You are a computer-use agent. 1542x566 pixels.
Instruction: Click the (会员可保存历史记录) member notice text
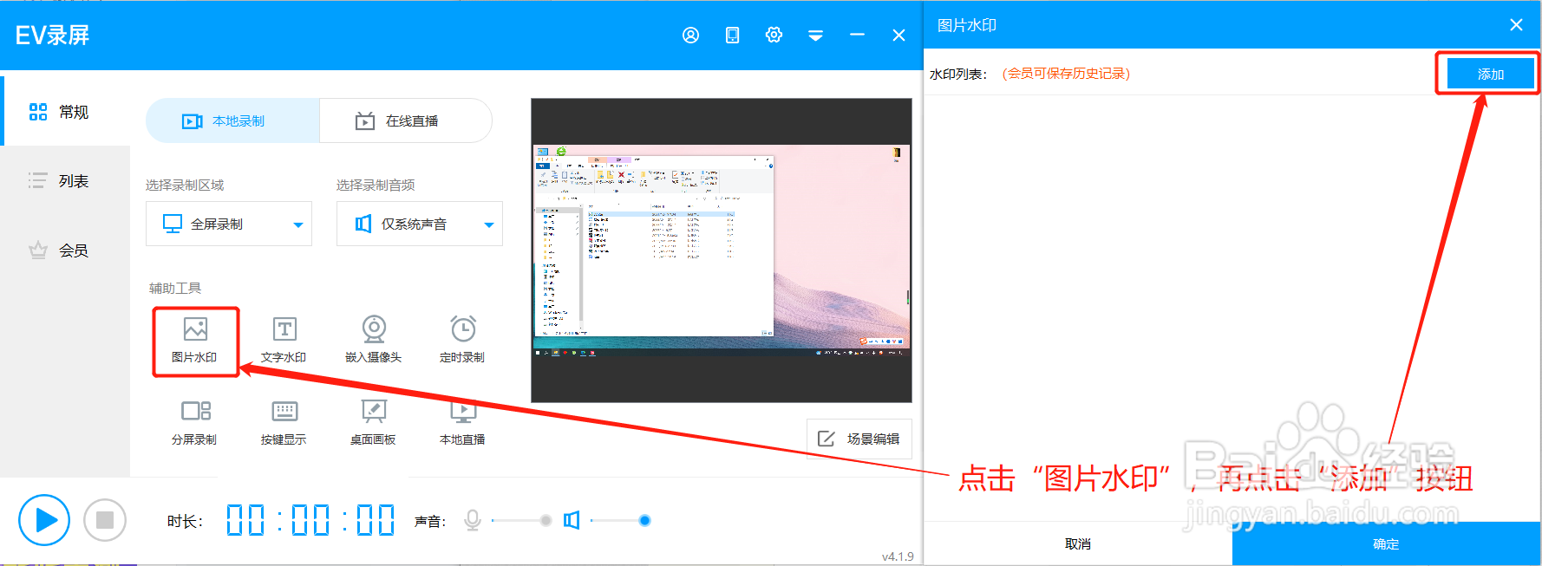pyautogui.click(x=1066, y=74)
